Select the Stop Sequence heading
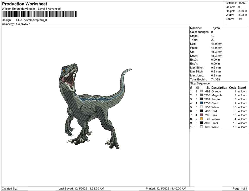 (x=200, y=83)
